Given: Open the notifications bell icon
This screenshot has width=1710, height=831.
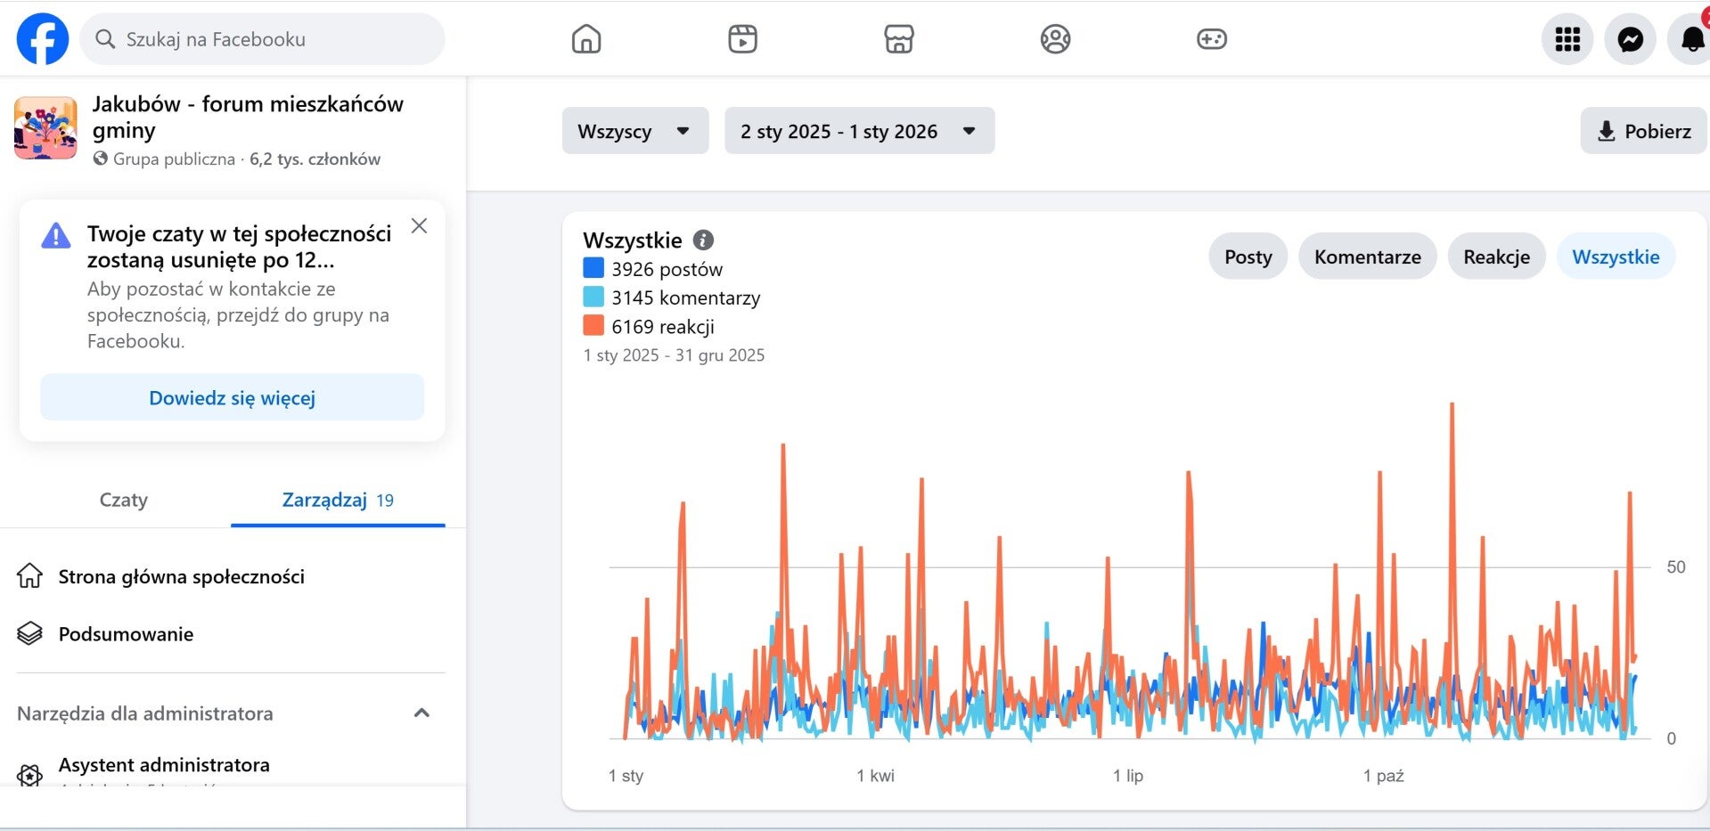Looking at the screenshot, I should [x=1690, y=39].
